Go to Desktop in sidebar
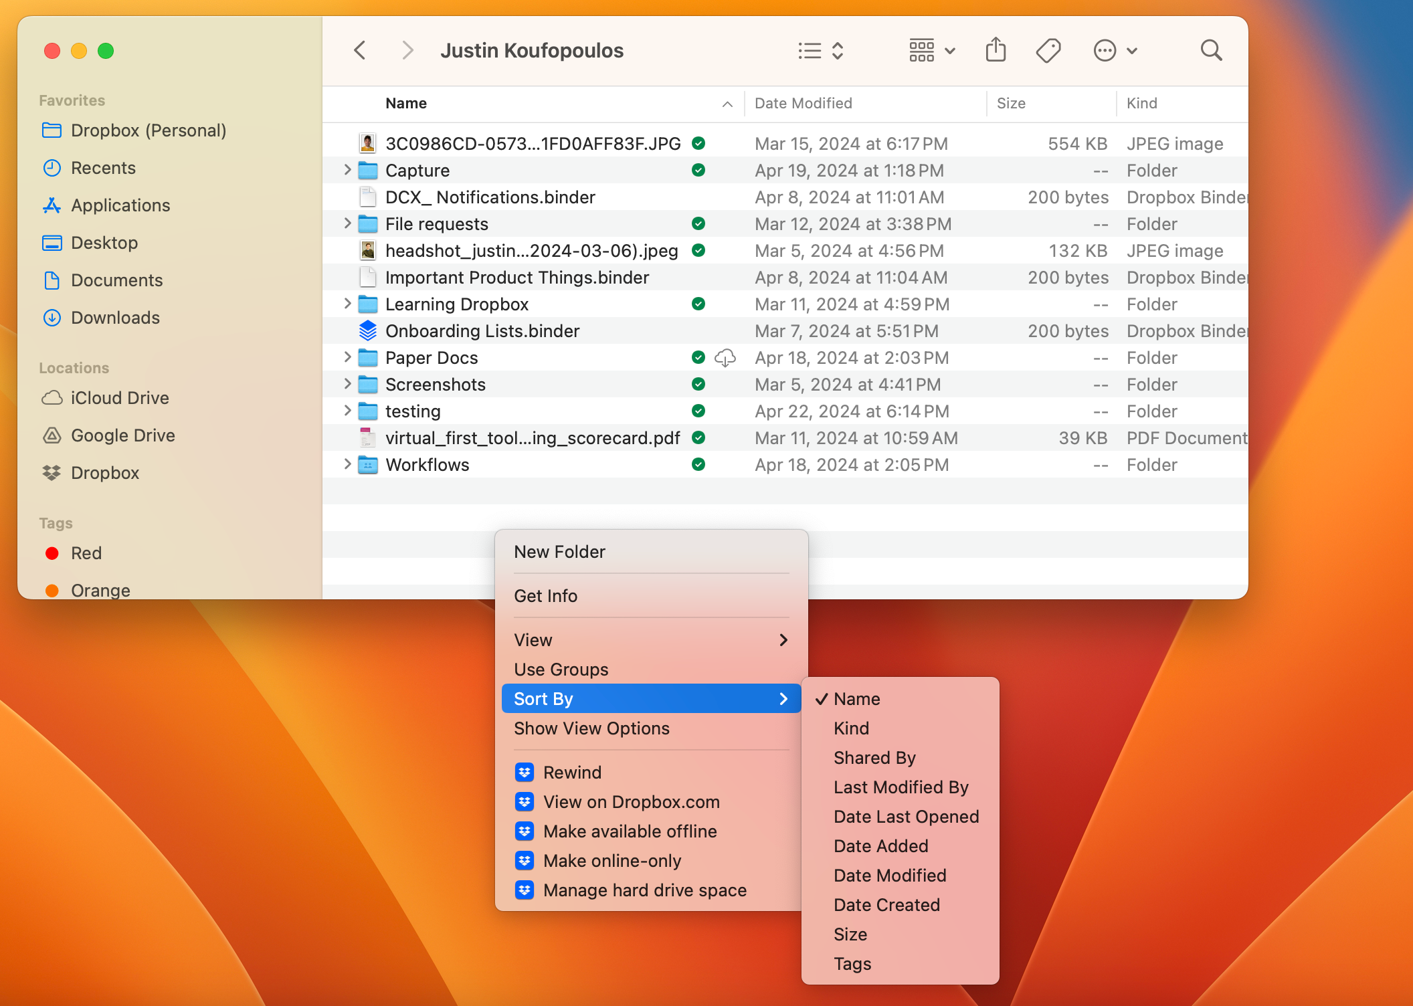Screen dimensions: 1413x1006 tap(90, 243)
